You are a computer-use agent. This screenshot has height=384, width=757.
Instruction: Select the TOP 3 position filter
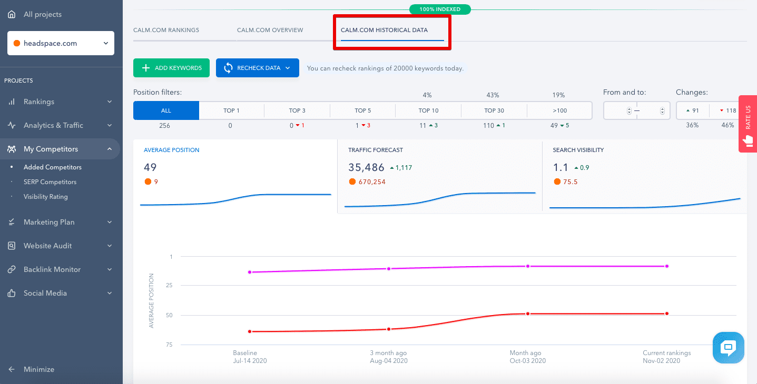297,110
